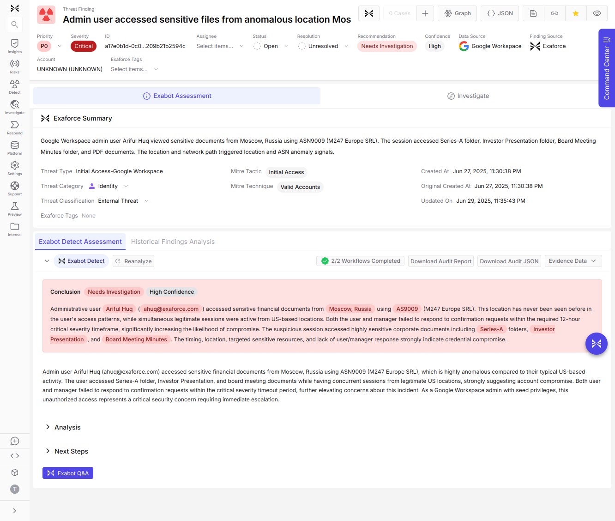Open user avatar T in sidebar

point(15,489)
